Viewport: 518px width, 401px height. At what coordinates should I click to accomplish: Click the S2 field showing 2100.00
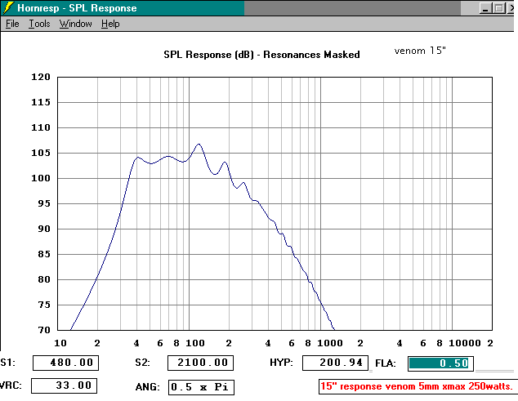coord(200,363)
